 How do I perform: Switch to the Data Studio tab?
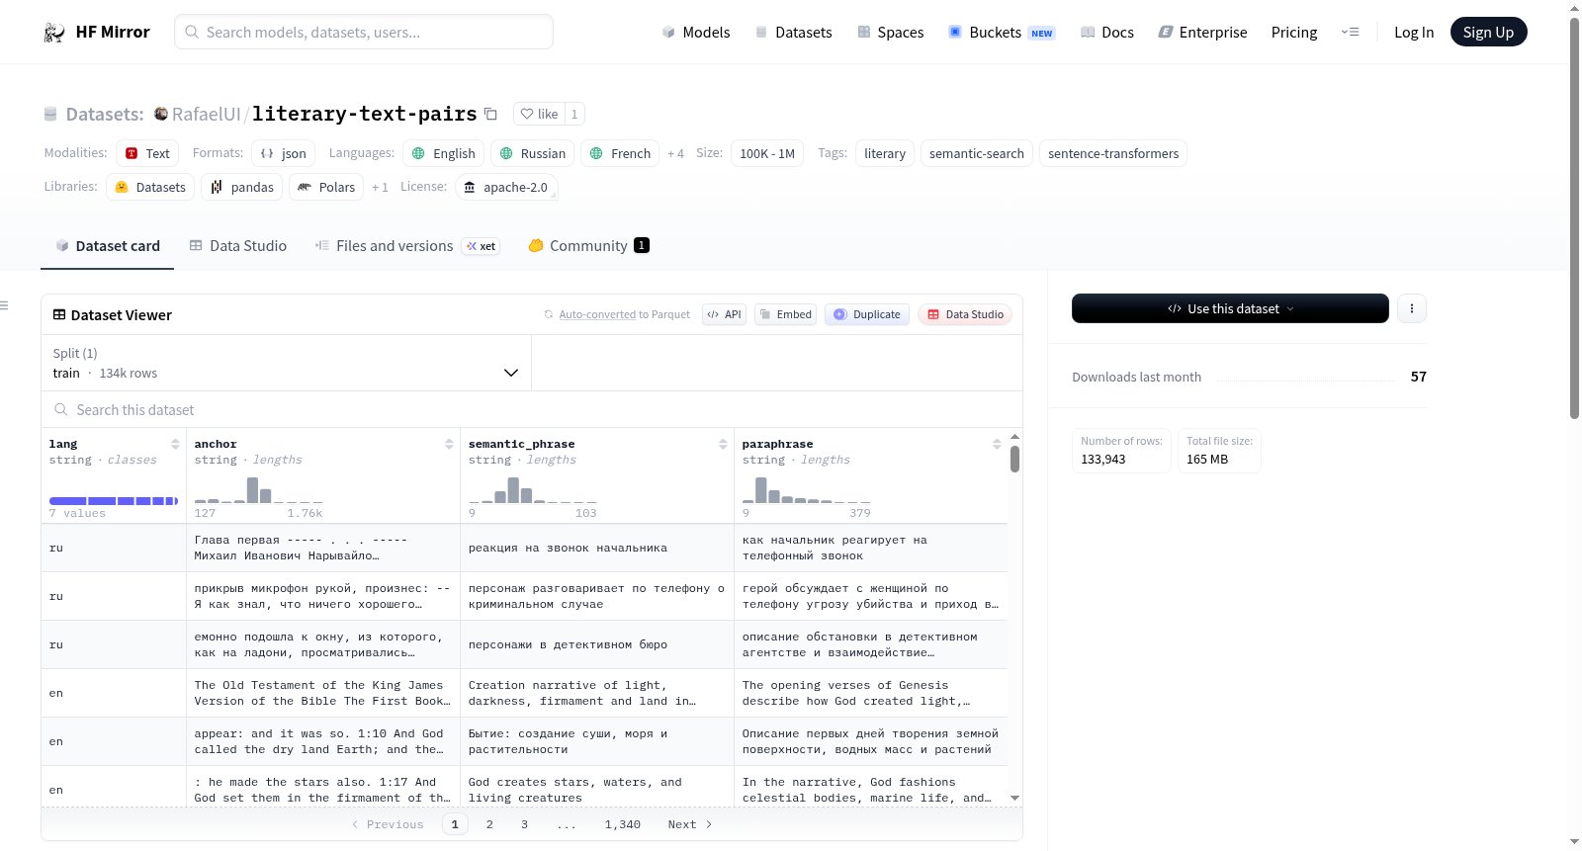237,246
